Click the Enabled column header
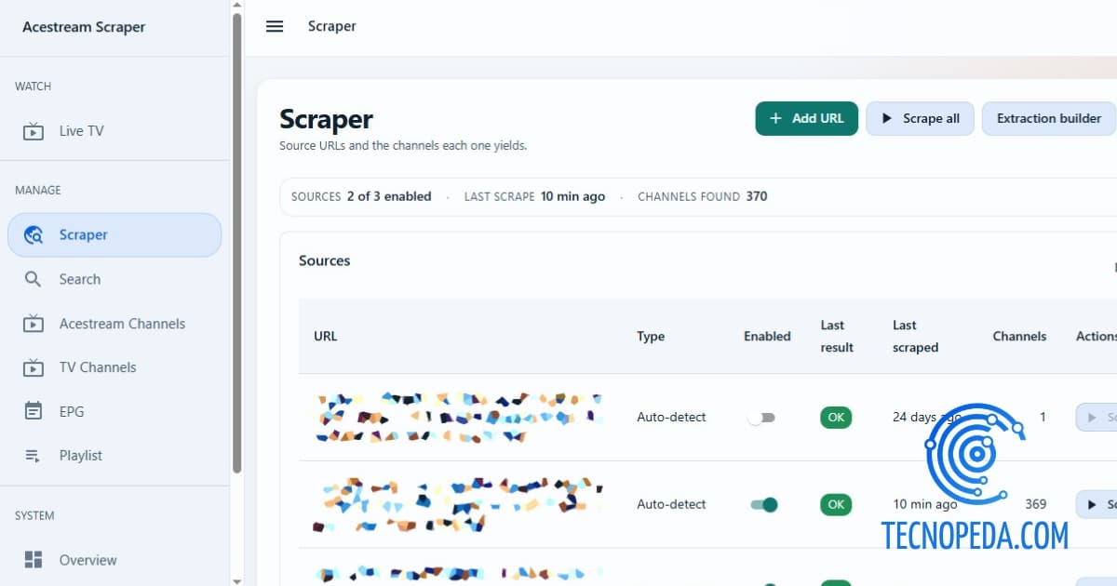This screenshot has width=1117, height=586. click(767, 337)
